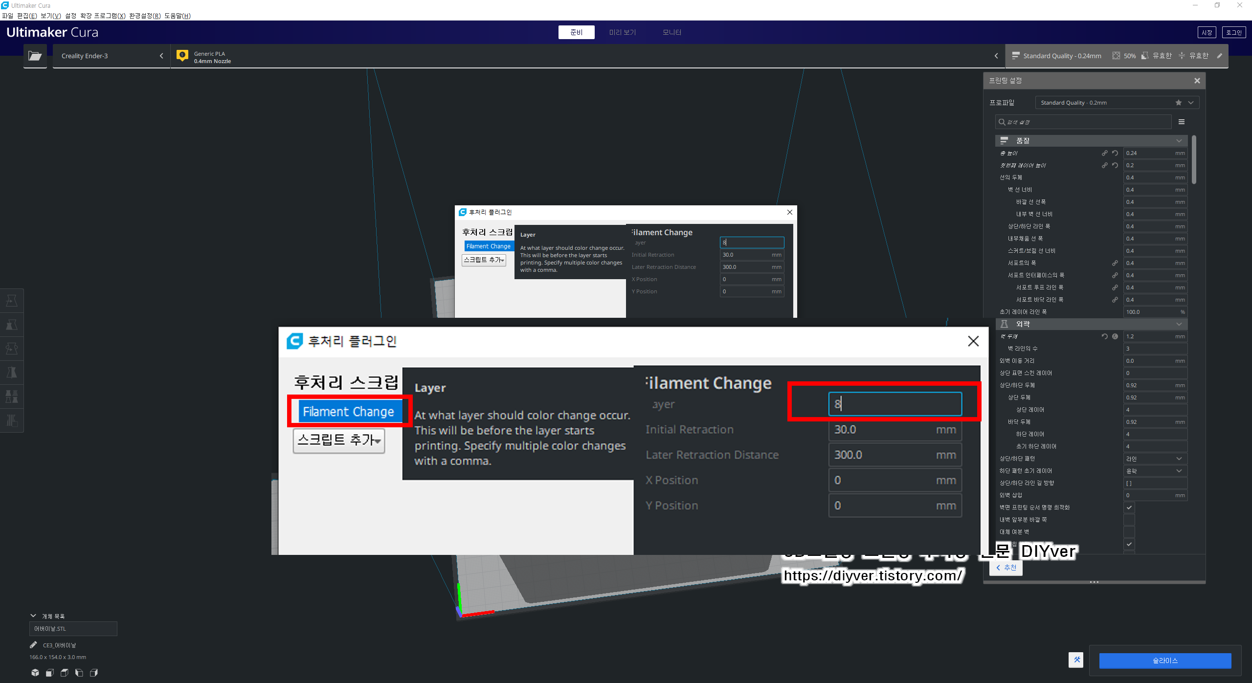Click the post-processing tools icon near Slice
The width and height of the screenshot is (1252, 683).
[x=1076, y=660]
